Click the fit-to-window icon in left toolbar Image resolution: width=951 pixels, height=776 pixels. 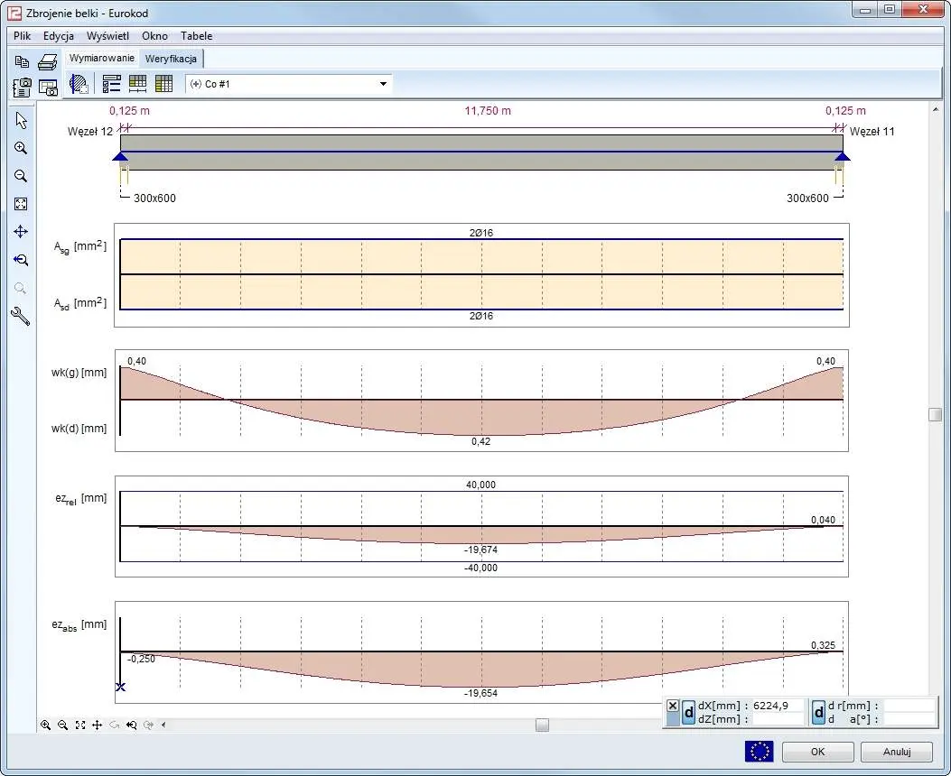(21, 204)
